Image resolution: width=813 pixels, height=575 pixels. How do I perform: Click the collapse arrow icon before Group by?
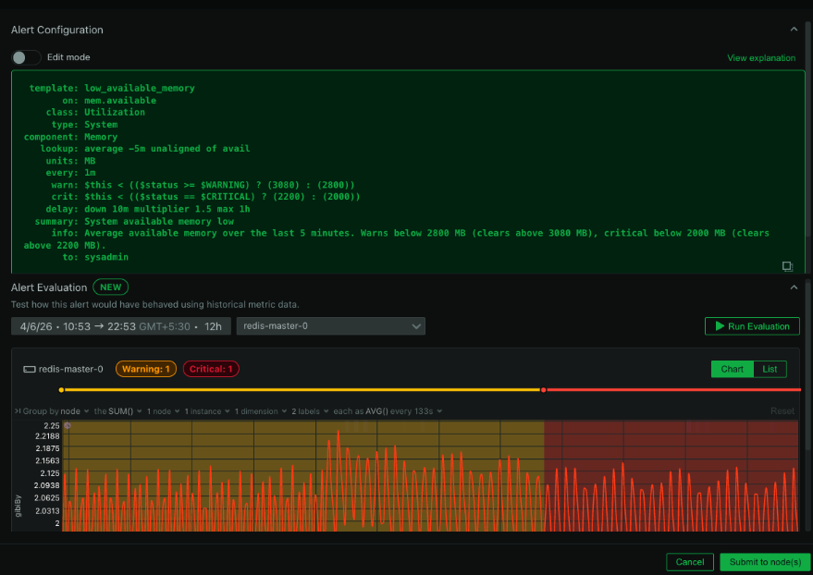(x=17, y=411)
